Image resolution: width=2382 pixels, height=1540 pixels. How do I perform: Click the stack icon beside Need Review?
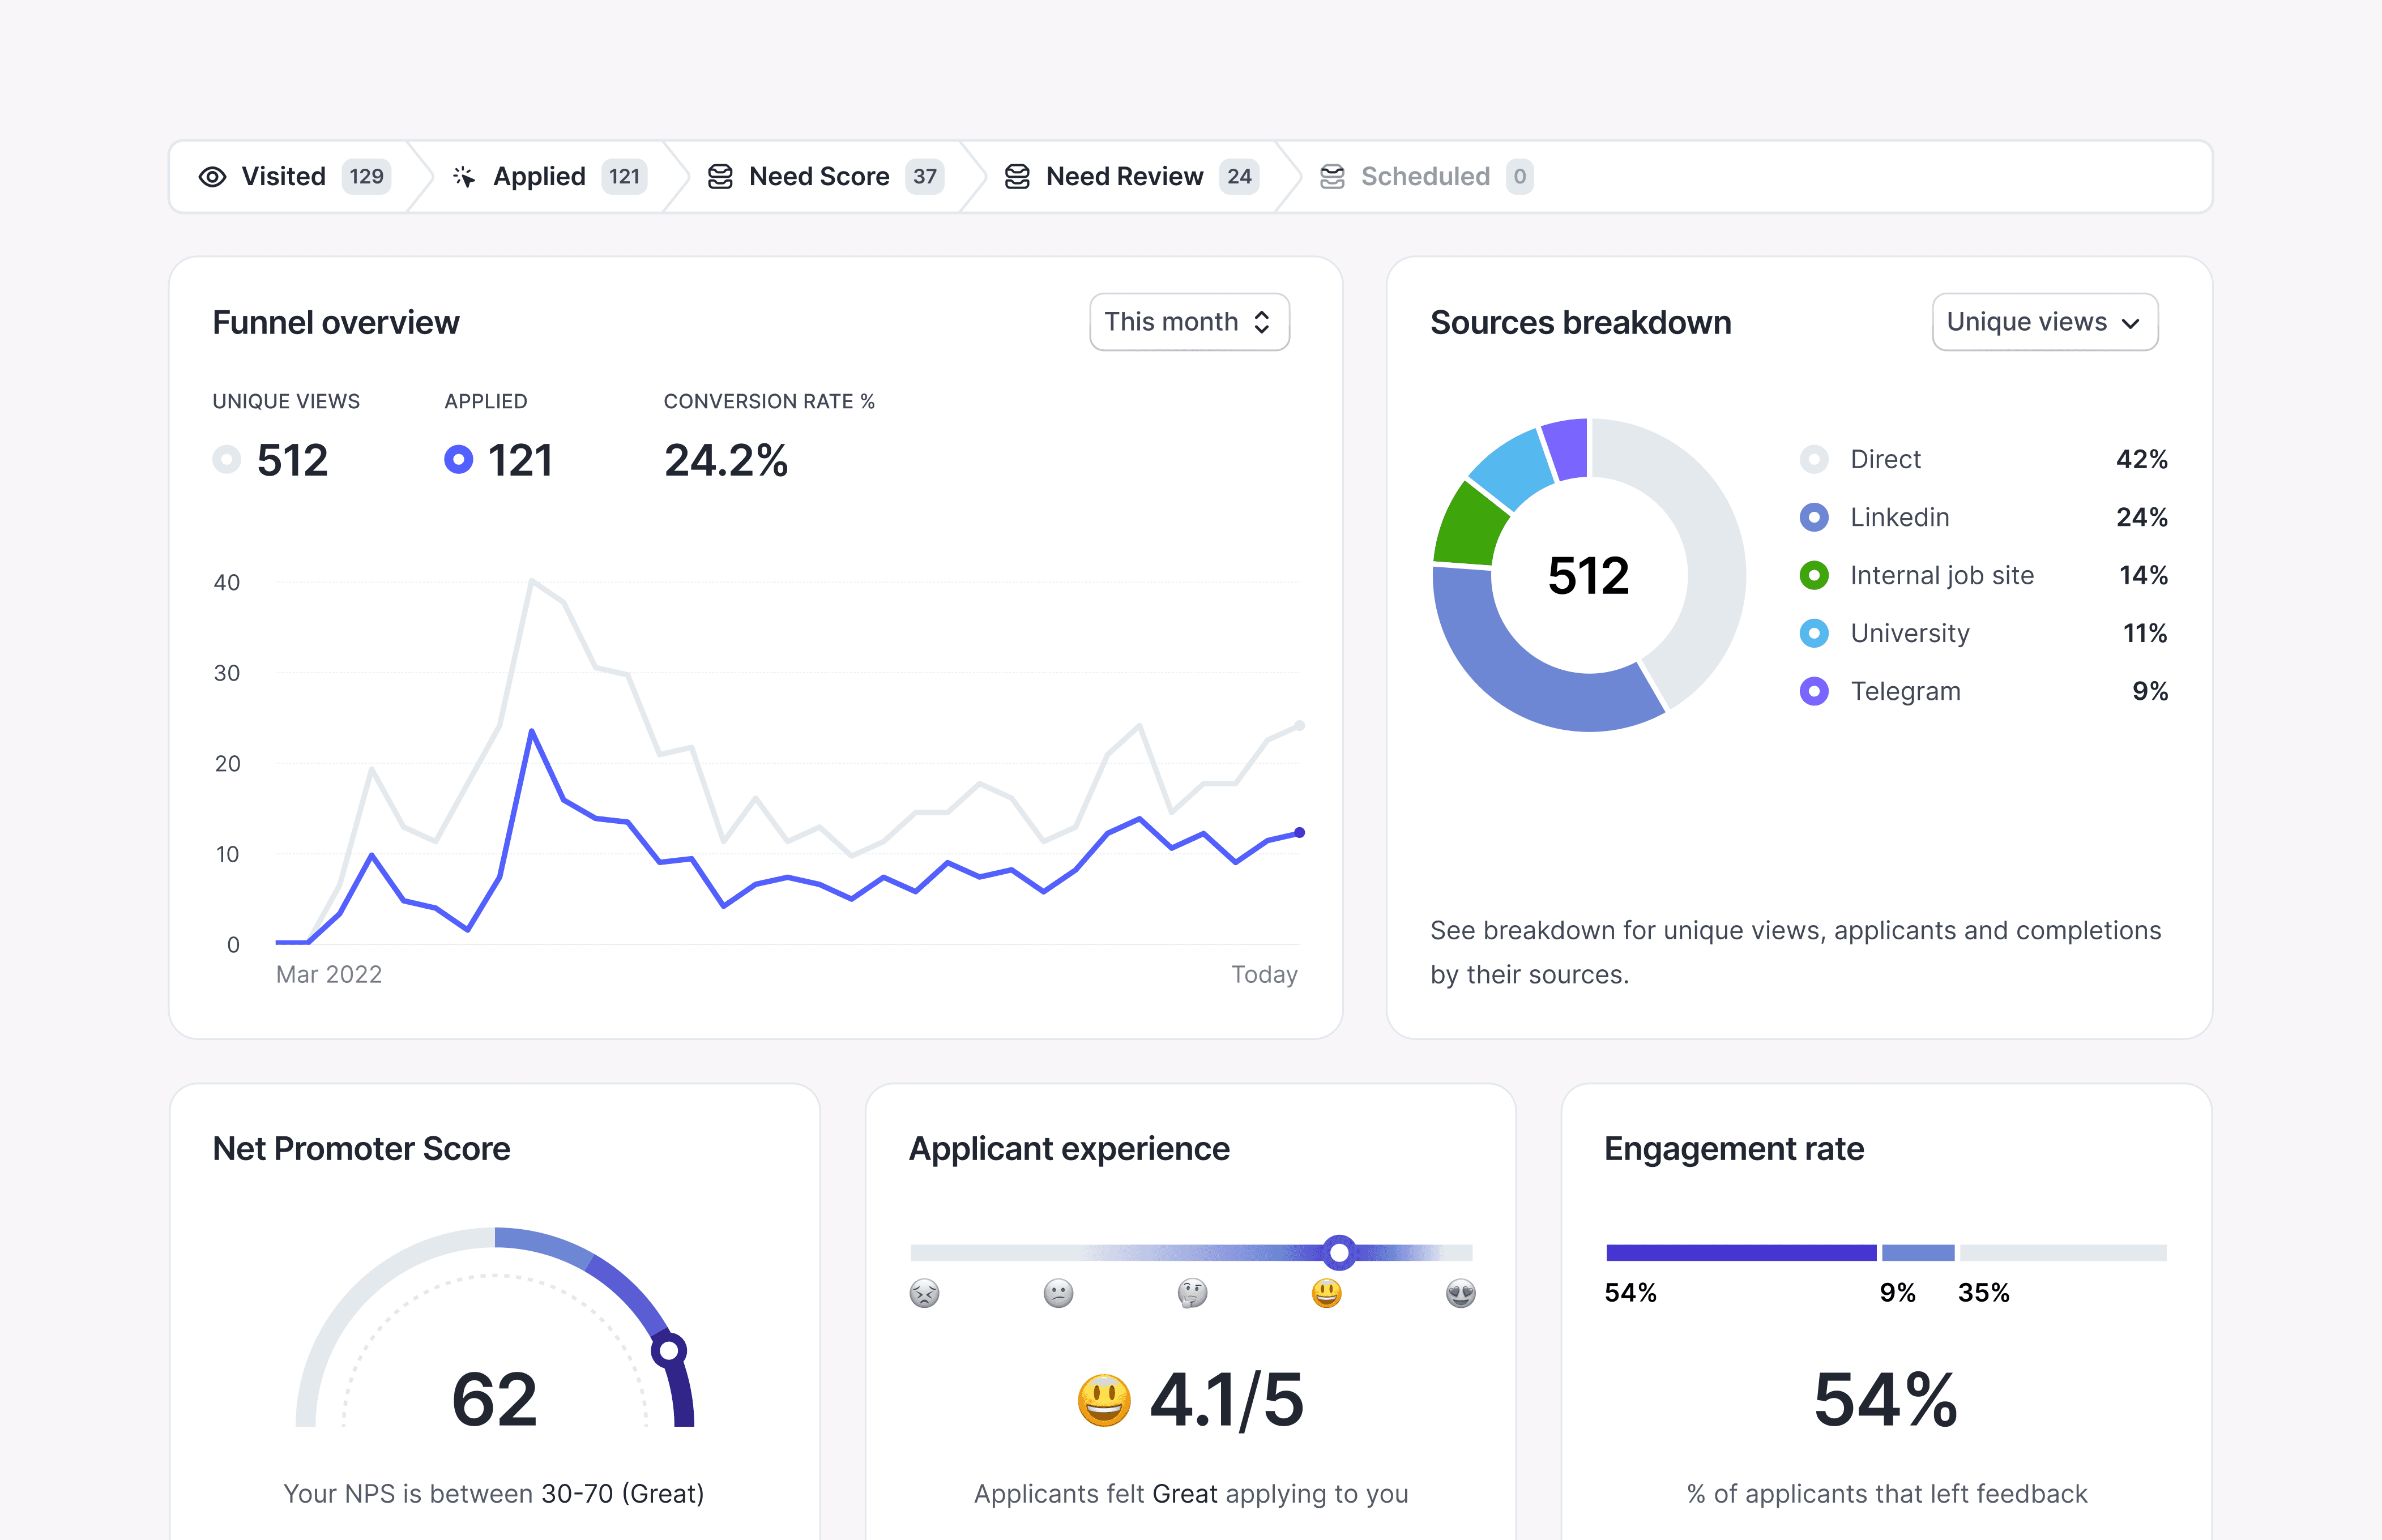1017,177
